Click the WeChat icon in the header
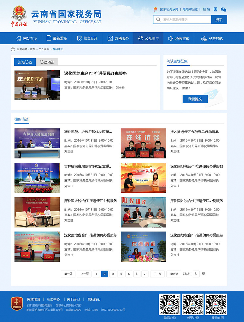The image size is (244, 322). point(223,10)
